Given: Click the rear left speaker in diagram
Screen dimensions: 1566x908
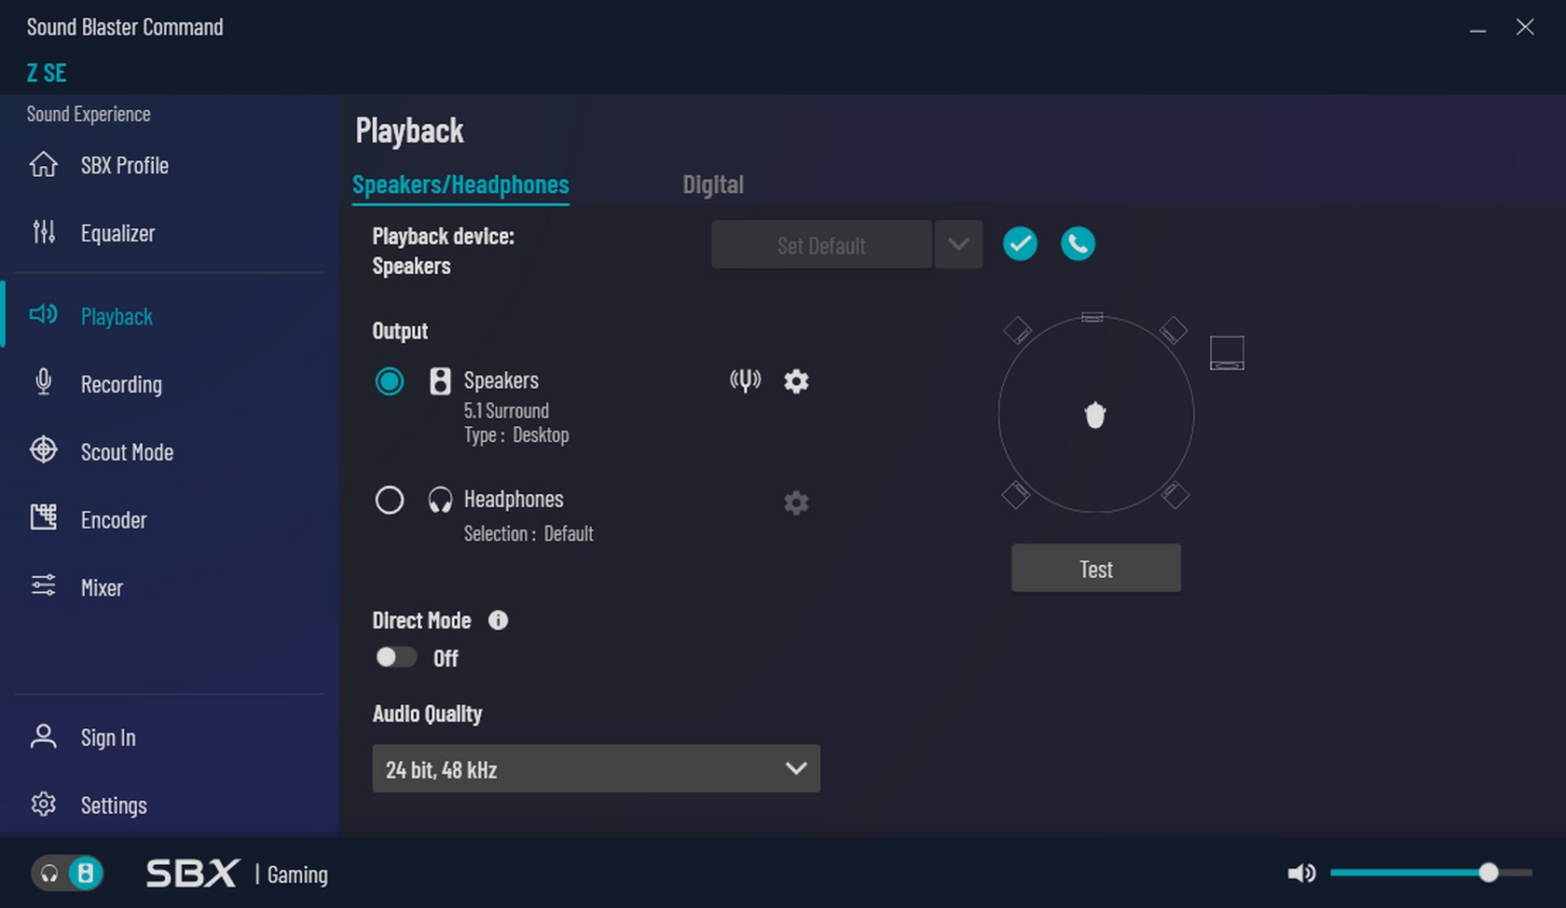Looking at the screenshot, I should click(1016, 495).
